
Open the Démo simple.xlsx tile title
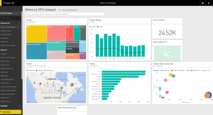click(x=160, y=42)
